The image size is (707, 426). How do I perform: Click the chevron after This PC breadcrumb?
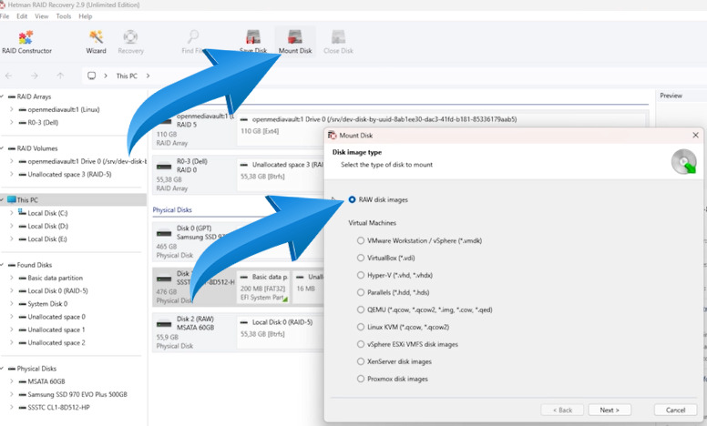[x=148, y=76]
